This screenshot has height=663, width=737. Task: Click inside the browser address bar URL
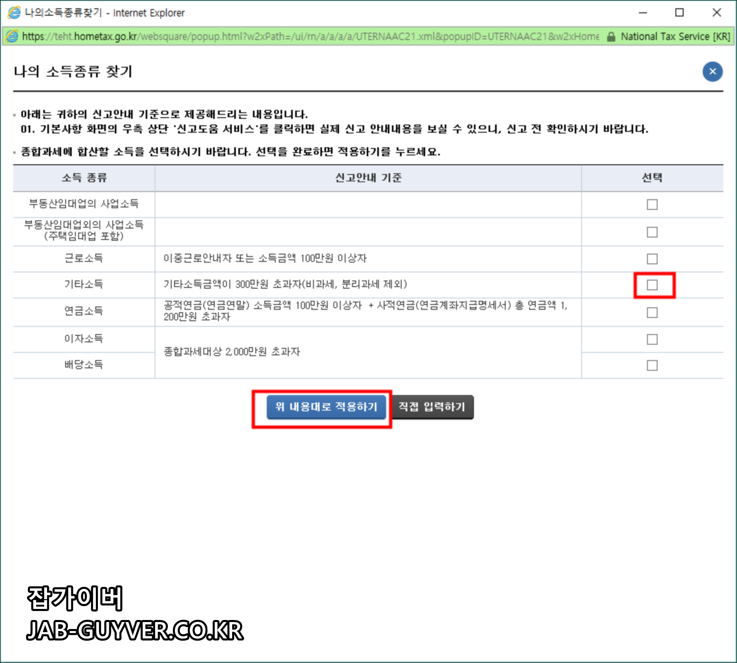coord(287,36)
